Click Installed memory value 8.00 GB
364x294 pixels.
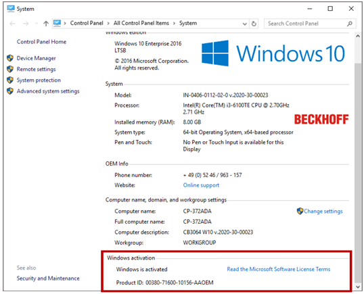point(192,122)
